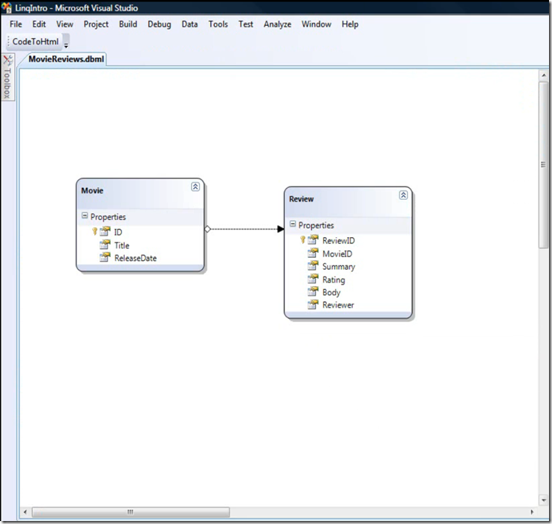
Task: Click the diamond endpoint on the Movie association
Action: (207, 229)
